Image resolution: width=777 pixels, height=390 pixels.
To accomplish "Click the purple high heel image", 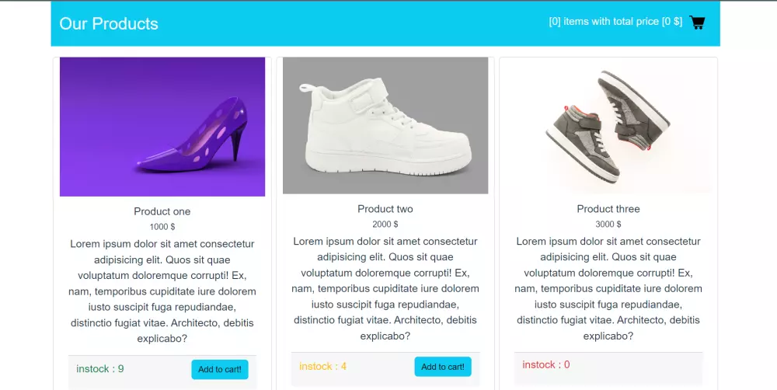I will tap(162, 127).
